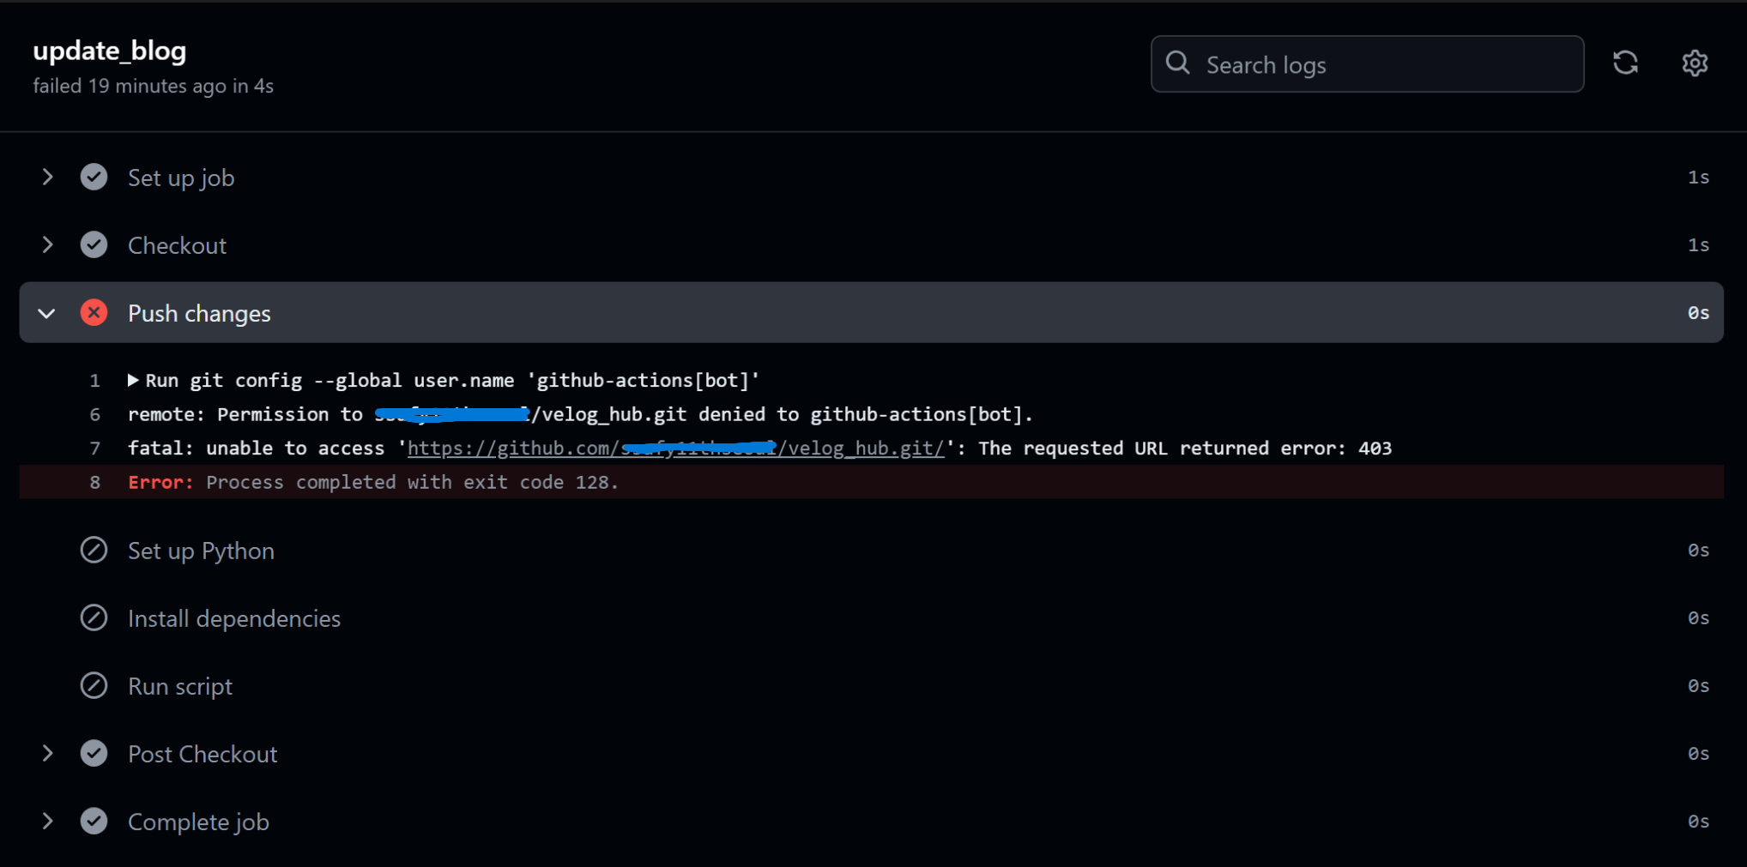Click the update_blog job title
The height and width of the screenshot is (867, 1747).
(x=110, y=51)
